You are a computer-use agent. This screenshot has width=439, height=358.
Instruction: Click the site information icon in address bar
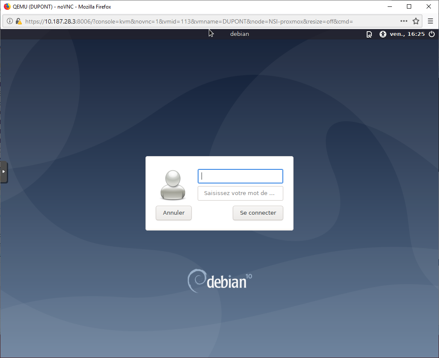coord(10,21)
